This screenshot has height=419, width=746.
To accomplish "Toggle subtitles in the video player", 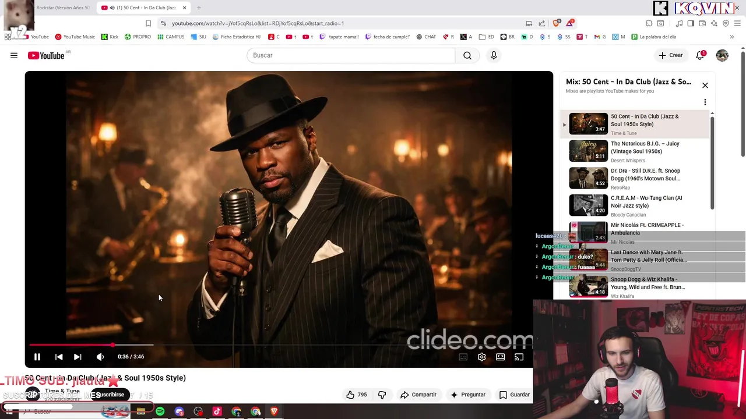I will tap(463, 357).
